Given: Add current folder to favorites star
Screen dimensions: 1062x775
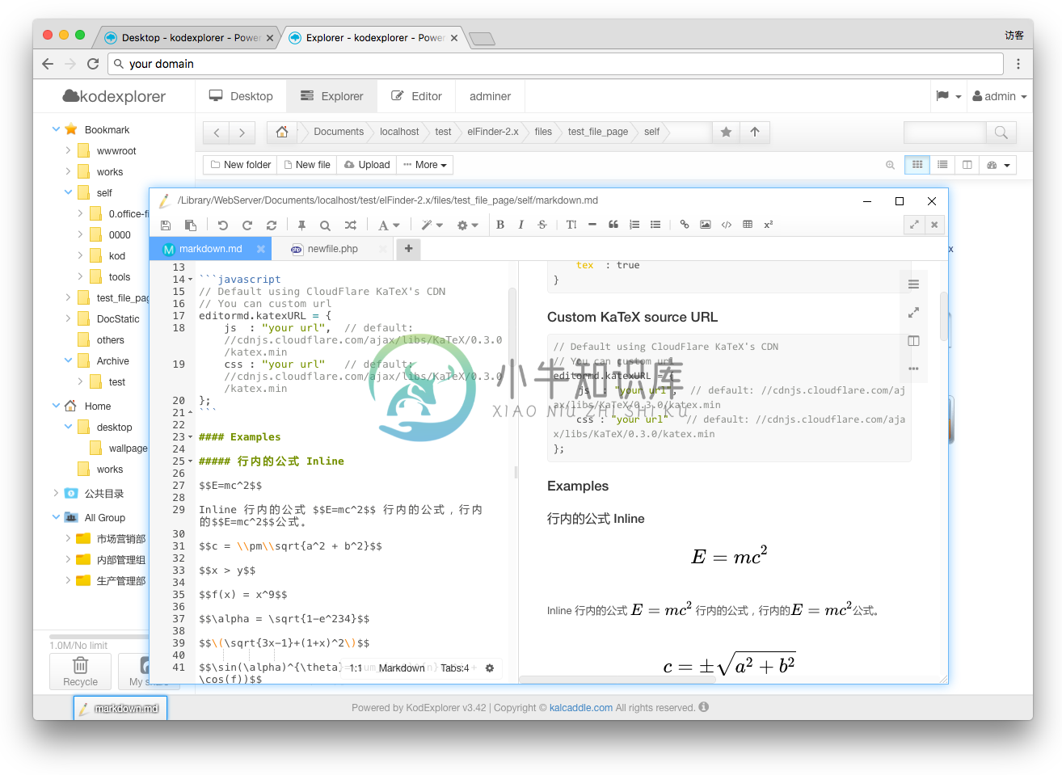Looking at the screenshot, I should tap(727, 132).
